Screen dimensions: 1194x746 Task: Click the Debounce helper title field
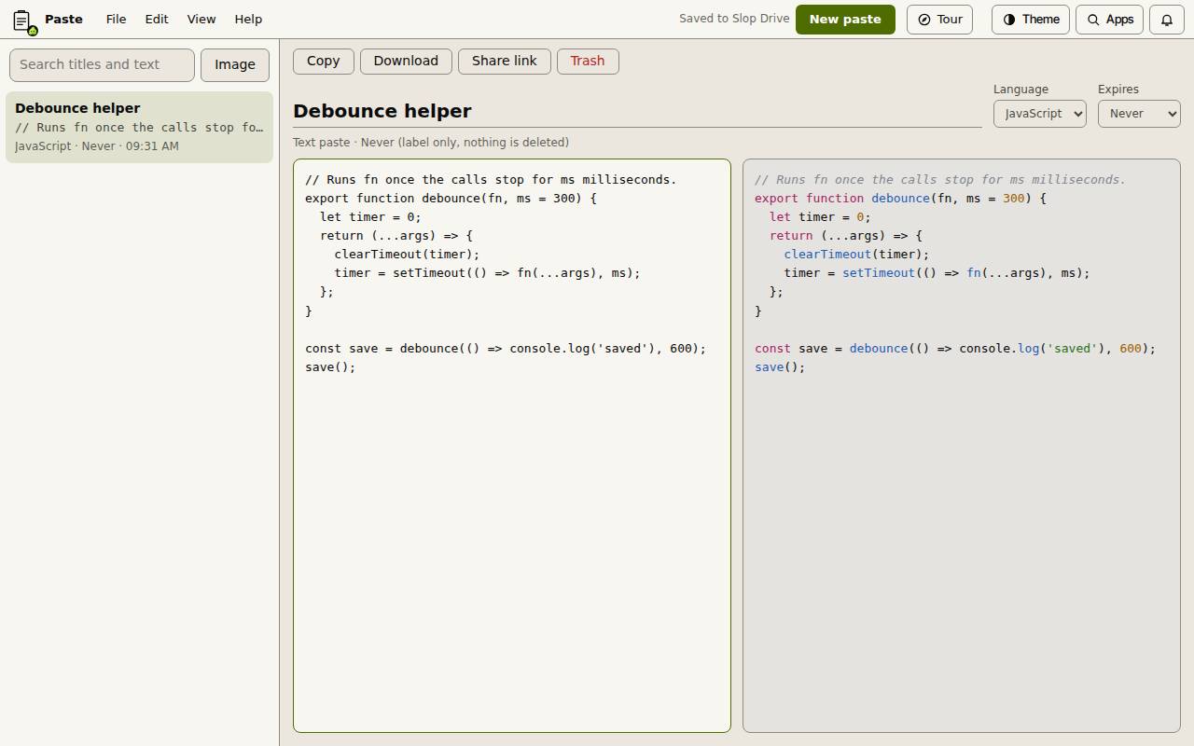pyautogui.click(x=637, y=111)
